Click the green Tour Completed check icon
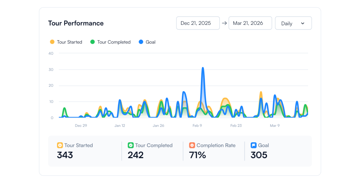 click(x=131, y=146)
